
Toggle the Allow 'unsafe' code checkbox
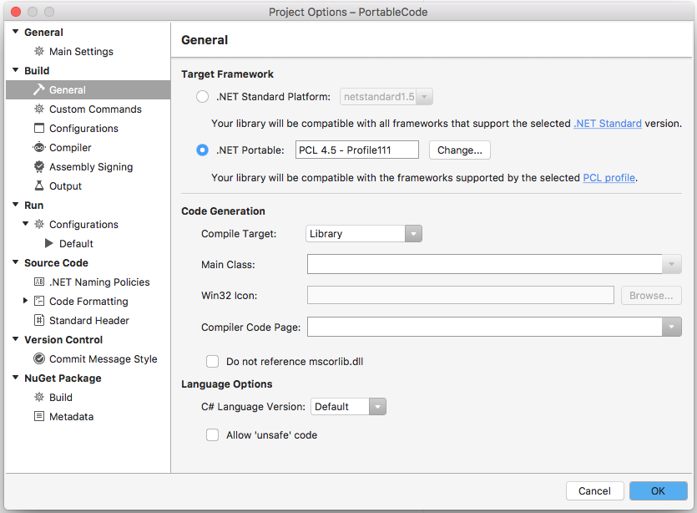tap(213, 435)
